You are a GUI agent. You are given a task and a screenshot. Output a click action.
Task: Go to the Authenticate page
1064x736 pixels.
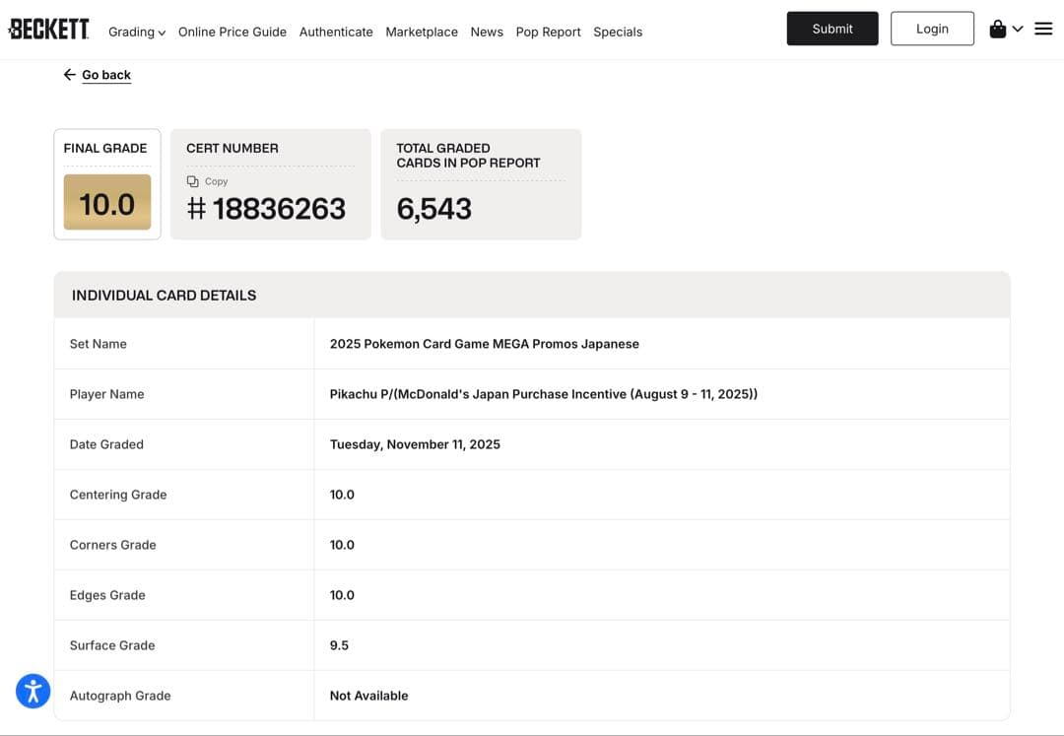pos(336,32)
